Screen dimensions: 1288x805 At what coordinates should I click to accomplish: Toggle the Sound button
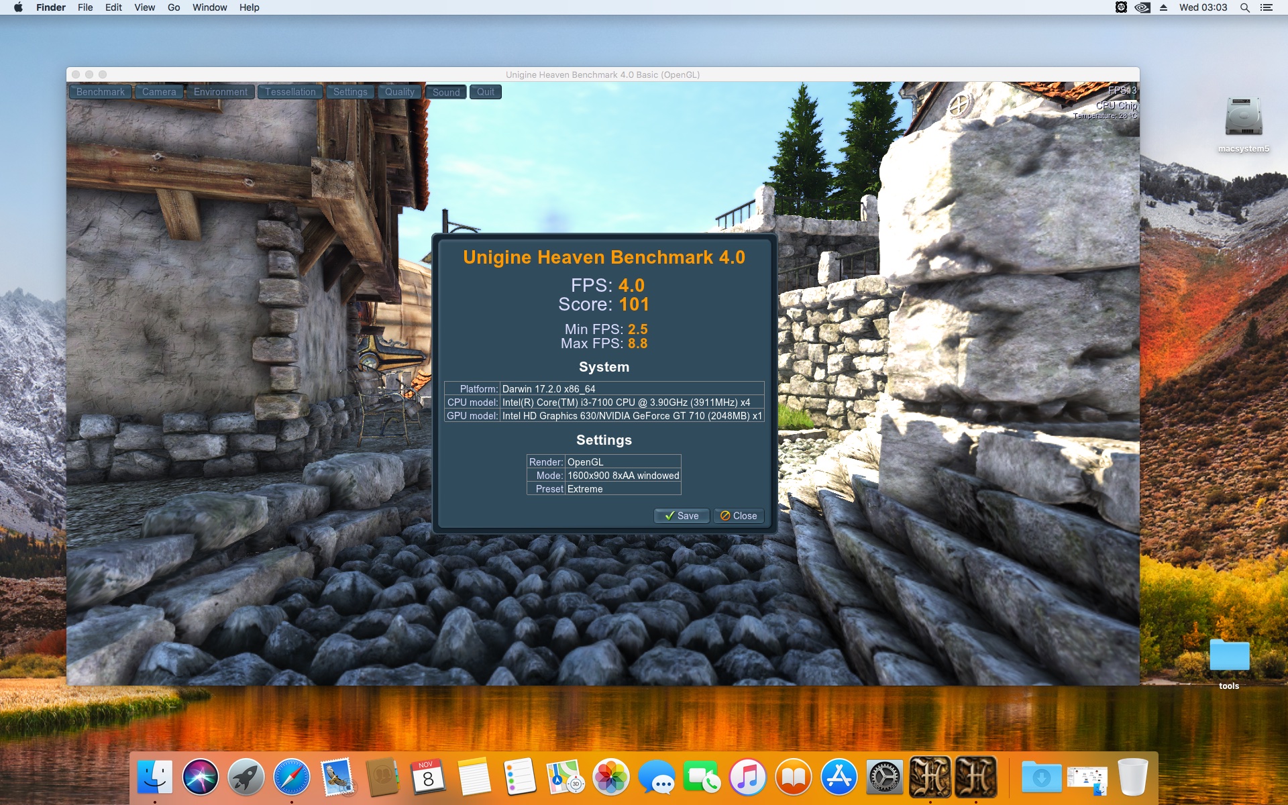click(446, 92)
